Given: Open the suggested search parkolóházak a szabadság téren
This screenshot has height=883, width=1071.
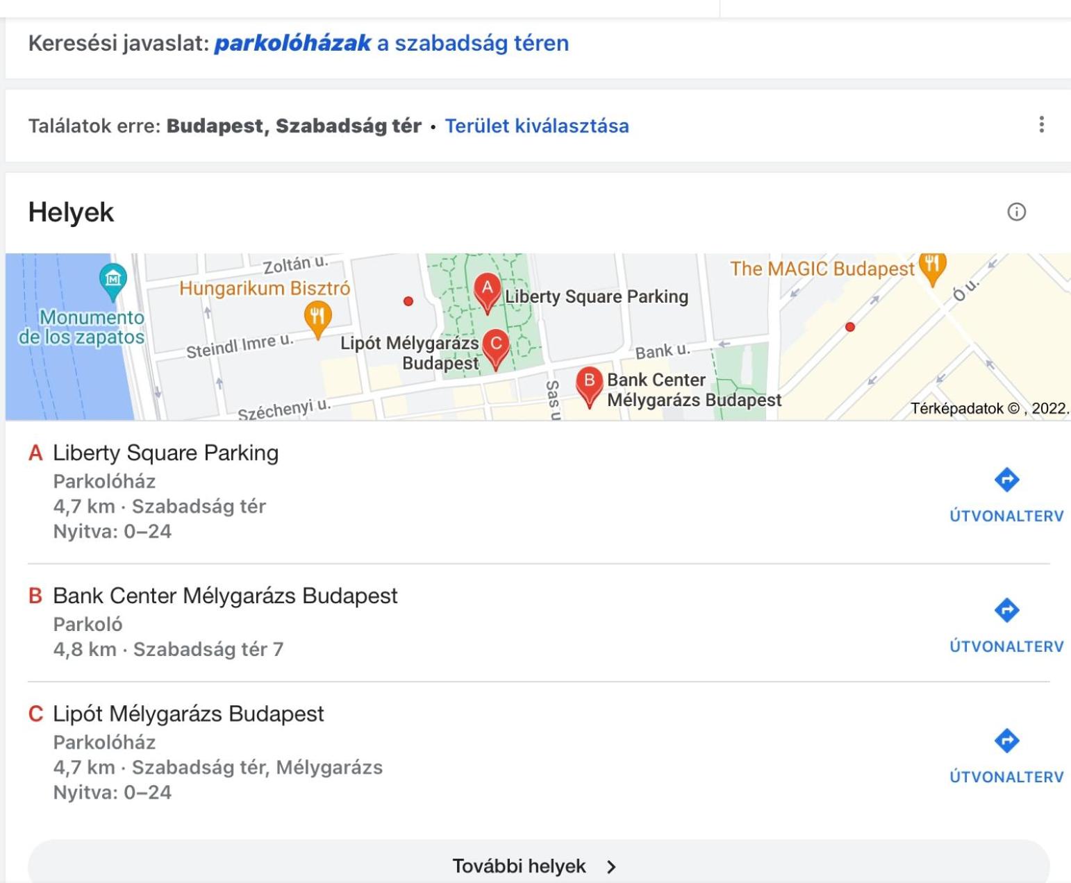Looking at the screenshot, I should (x=392, y=43).
